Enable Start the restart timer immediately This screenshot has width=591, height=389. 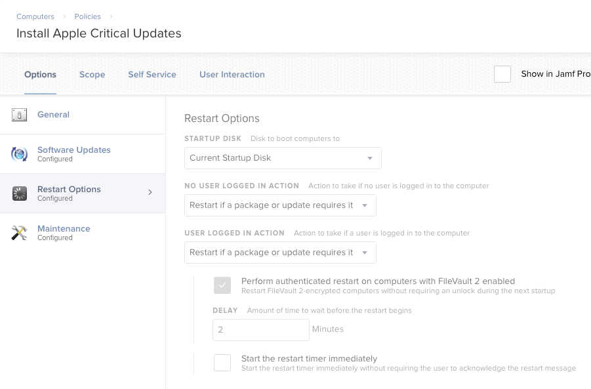pyautogui.click(x=222, y=363)
